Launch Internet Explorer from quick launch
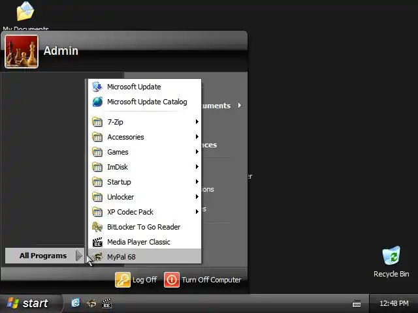Viewport: 418px width, 313px height. tap(76, 303)
